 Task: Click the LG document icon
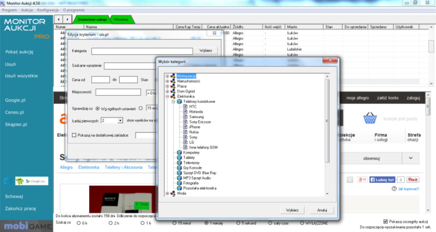[185, 143]
